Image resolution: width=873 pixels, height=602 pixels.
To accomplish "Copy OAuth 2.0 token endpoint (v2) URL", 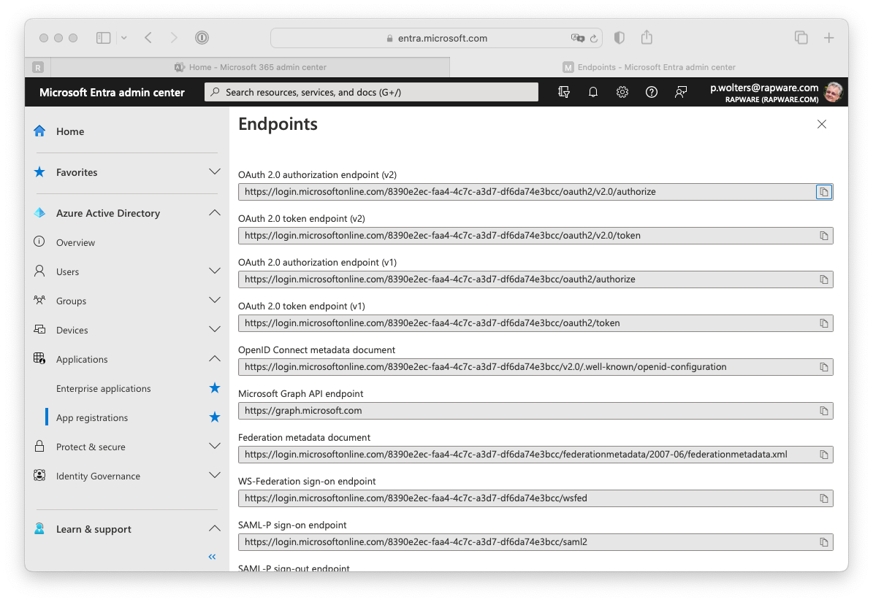I will pyautogui.click(x=823, y=236).
